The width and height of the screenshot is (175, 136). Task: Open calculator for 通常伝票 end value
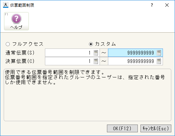tap(159, 53)
